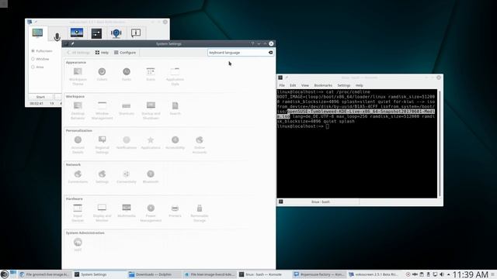Open the Shortcuts settings module
The height and width of the screenshot is (279, 497).
126,108
